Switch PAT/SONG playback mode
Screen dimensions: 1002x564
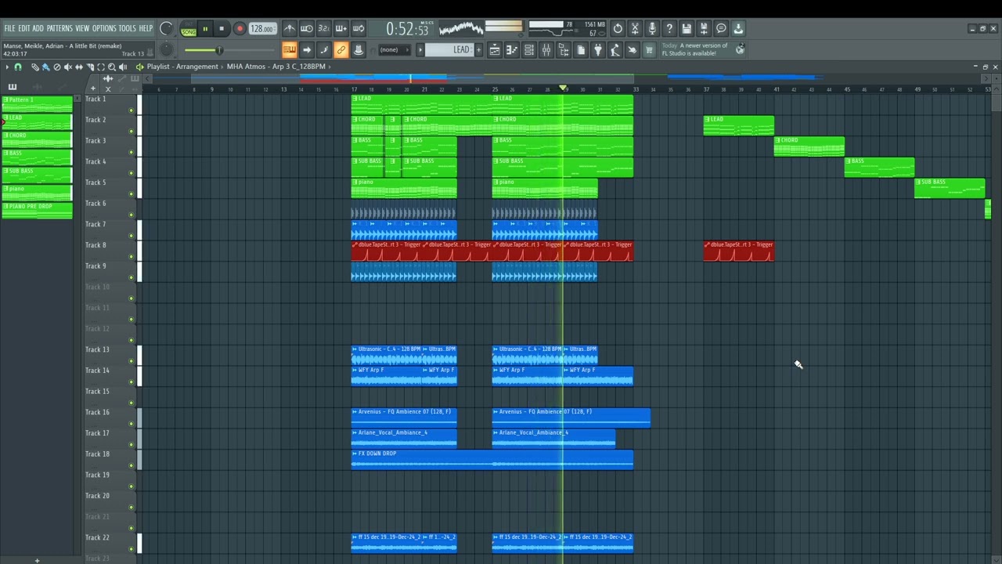pos(188,30)
